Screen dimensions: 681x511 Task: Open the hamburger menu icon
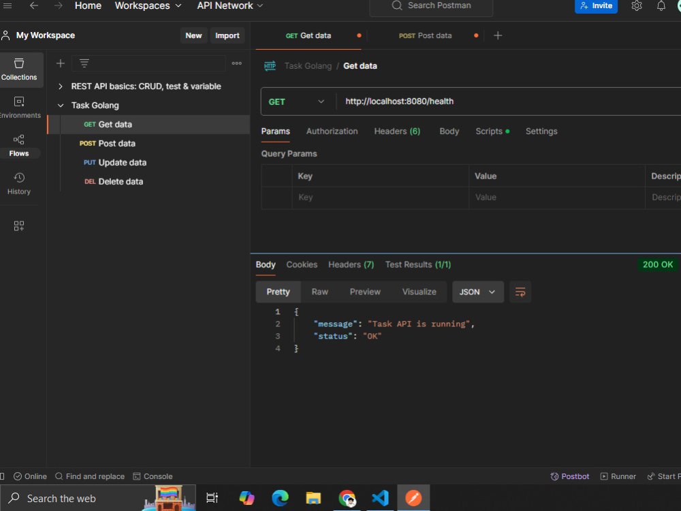click(7, 5)
